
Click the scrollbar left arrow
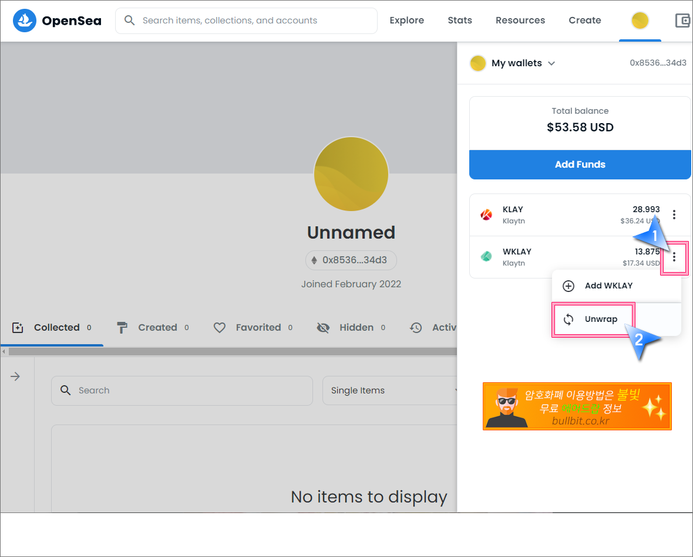click(x=4, y=352)
